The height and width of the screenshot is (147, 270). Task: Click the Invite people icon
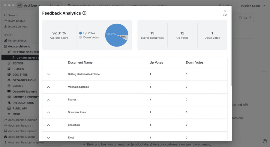[x=6, y=21]
